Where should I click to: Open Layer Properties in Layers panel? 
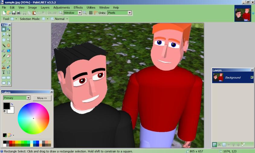tap(243, 145)
